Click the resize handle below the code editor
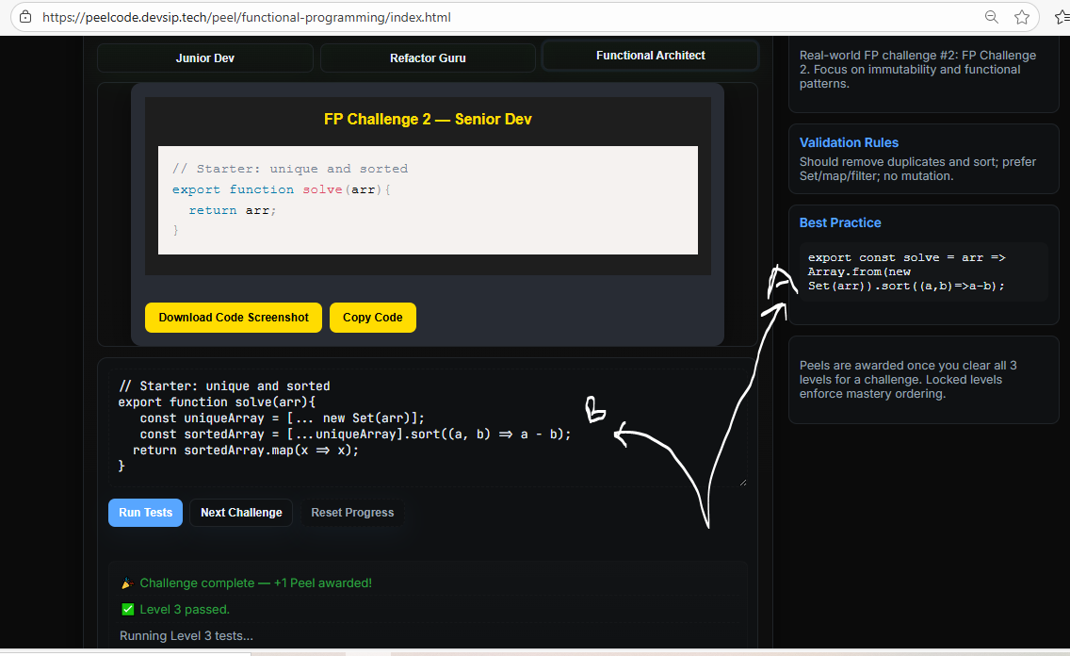The image size is (1070, 656). (743, 481)
